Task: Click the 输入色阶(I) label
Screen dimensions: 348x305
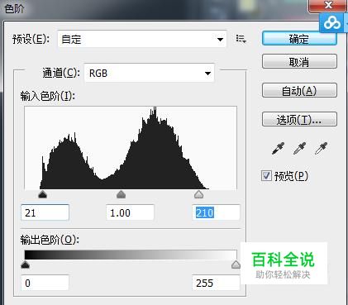Action: point(48,96)
